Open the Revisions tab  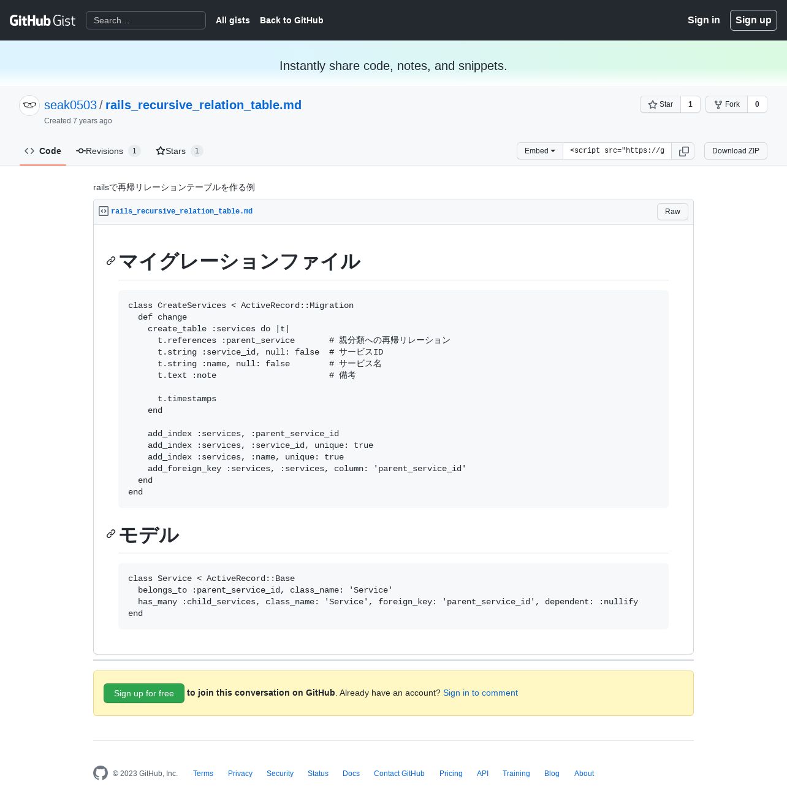pos(108,151)
